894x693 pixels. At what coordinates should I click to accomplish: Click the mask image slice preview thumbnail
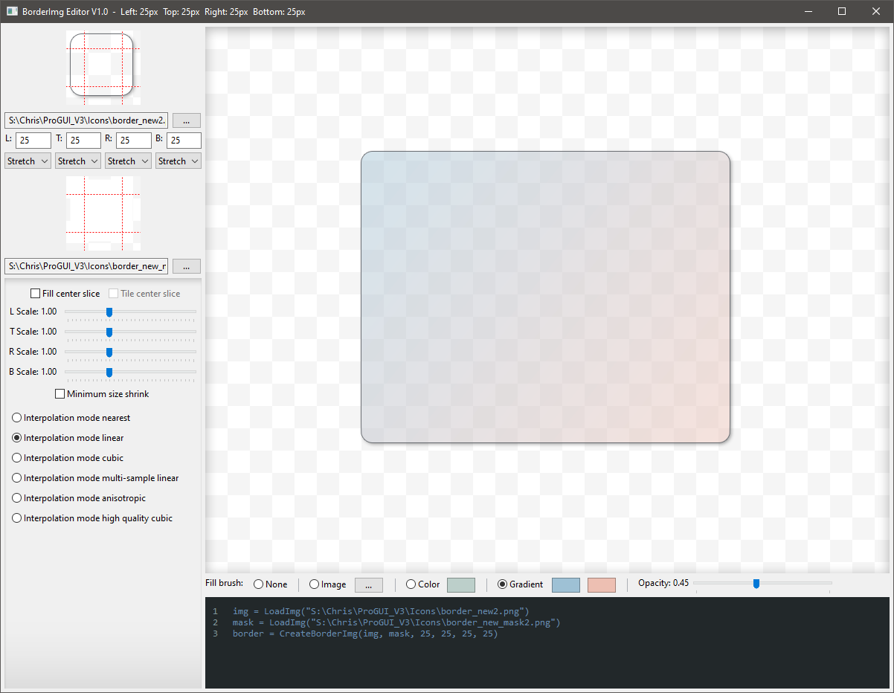pyautogui.click(x=103, y=213)
